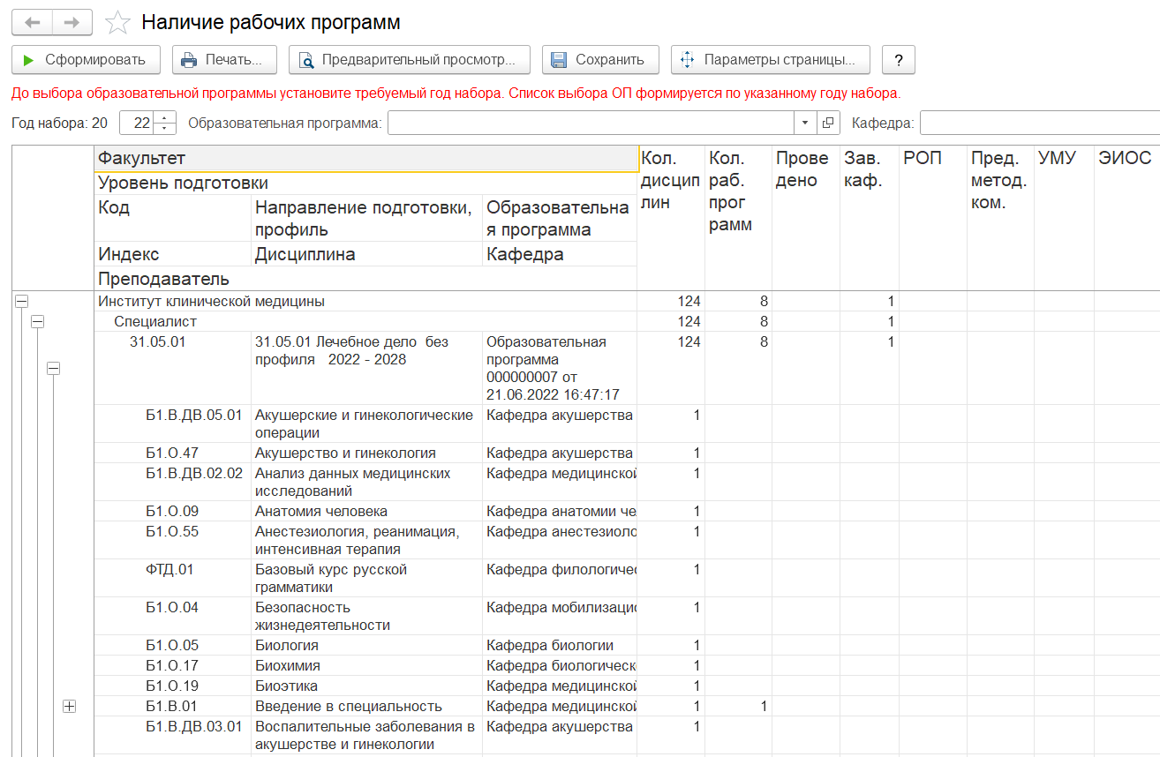Add page to favorites with star
Viewport: 1160px width, 757px height.
pyautogui.click(x=117, y=23)
